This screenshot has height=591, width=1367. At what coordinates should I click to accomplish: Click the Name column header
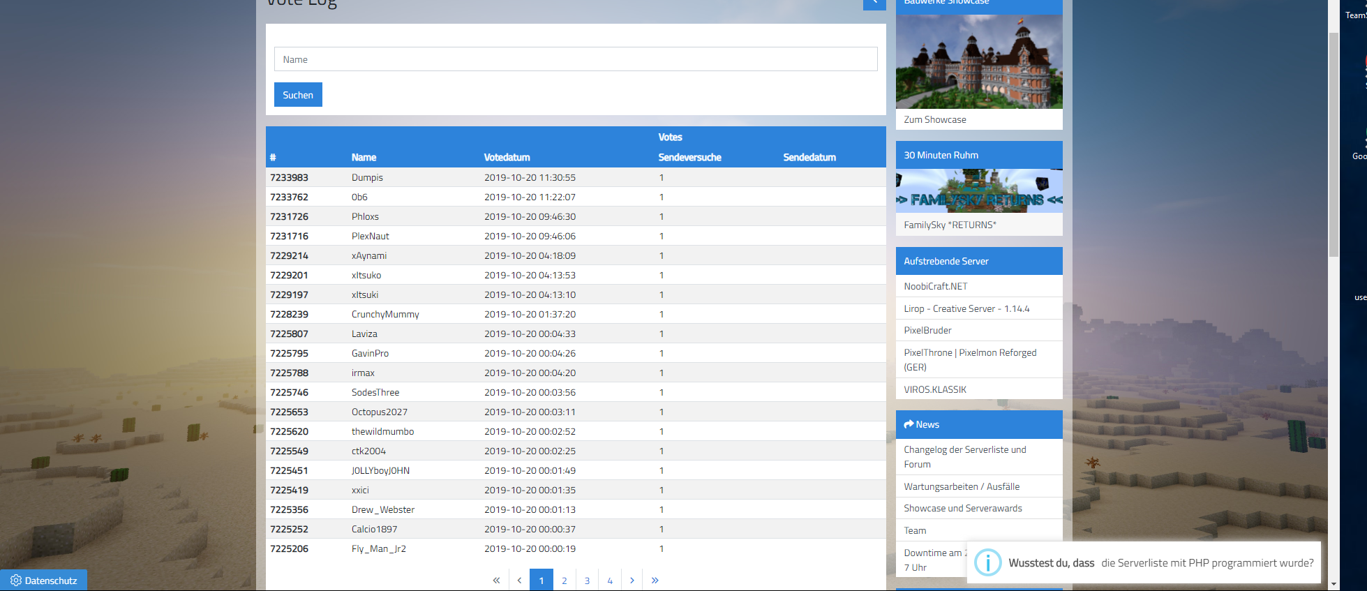(x=364, y=157)
